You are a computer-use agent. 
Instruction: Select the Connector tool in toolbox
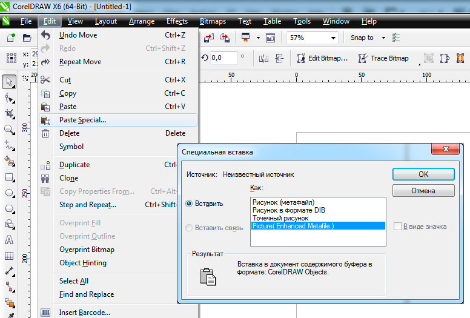click(10, 287)
